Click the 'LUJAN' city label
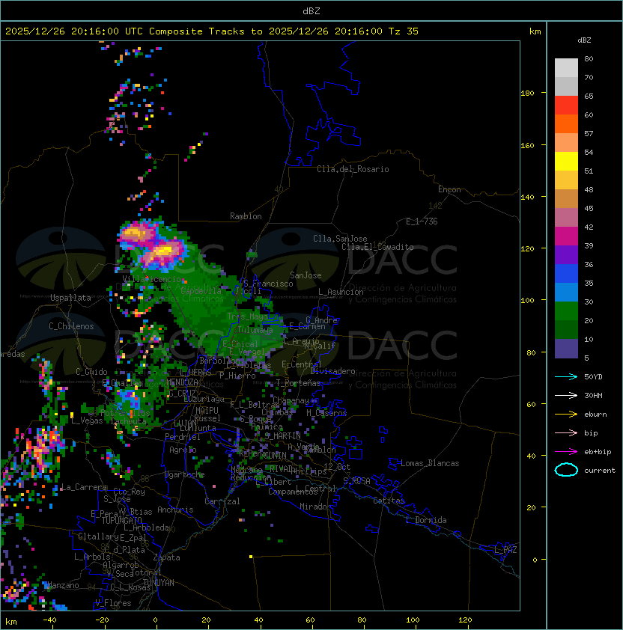Screen dimensions: 623x630 (185, 423)
